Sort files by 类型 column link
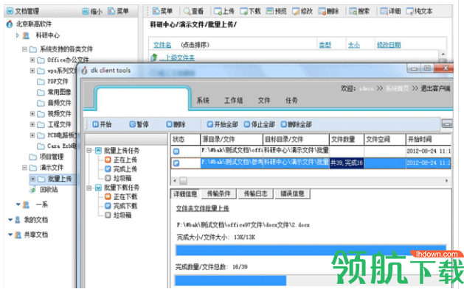The height and width of the screenshot is (289, 464). click(325, 45)
